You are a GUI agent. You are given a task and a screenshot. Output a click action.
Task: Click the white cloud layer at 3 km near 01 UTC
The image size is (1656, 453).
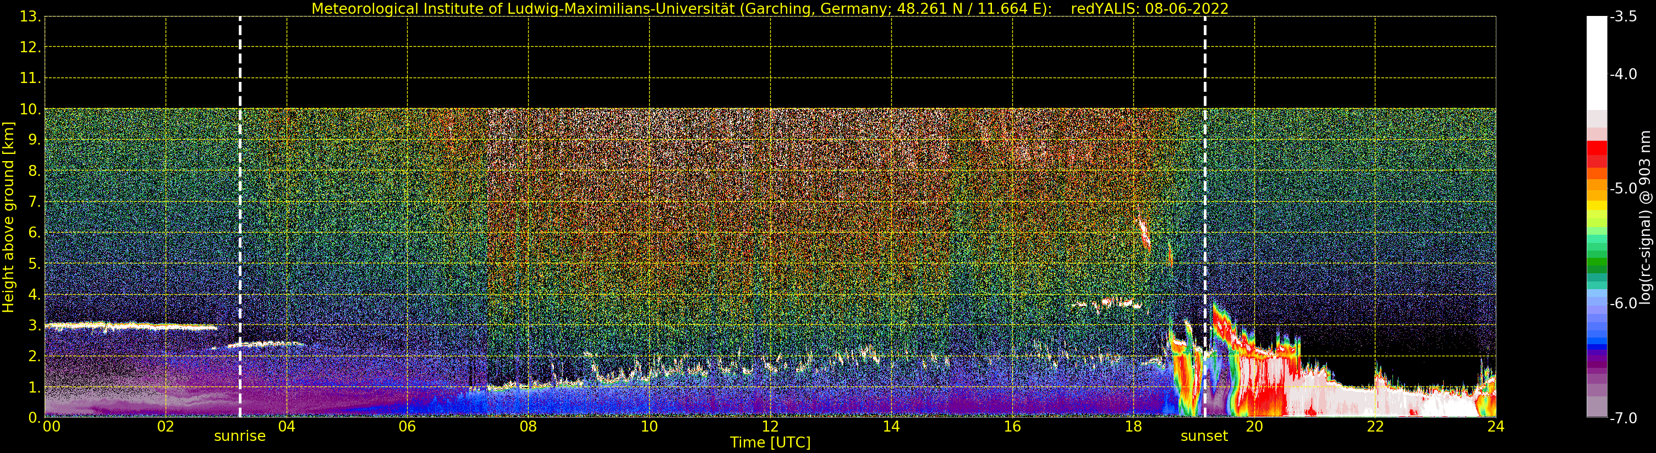point(130,327)
